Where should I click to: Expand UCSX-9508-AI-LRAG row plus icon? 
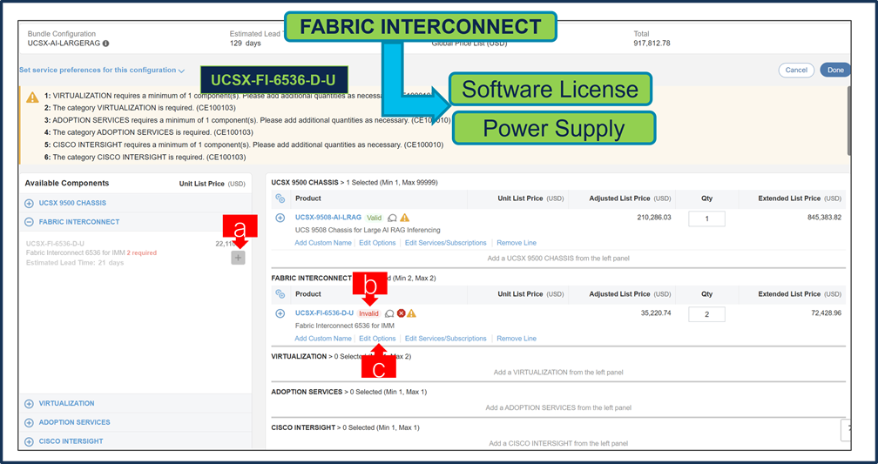pos(280,218)
